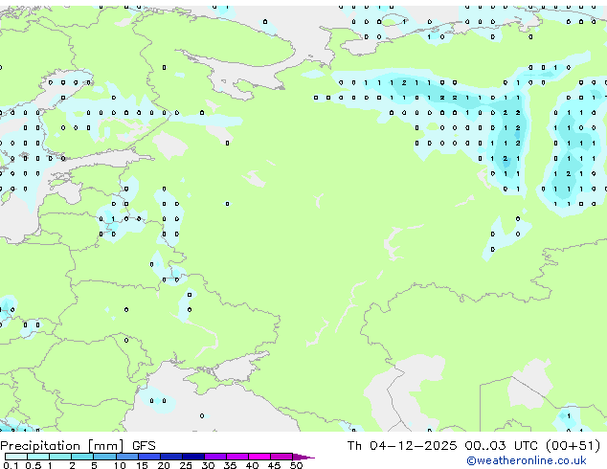Select the 2–5 mm legend color box
This screenshot has width=607, height=469.
coord(82,457)
